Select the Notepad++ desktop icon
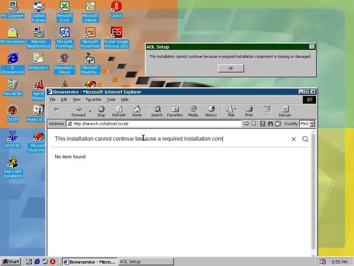This screenshot has width=354, height=266. coord(39,61)
